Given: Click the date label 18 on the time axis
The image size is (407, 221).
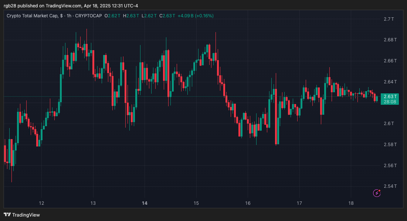Looking at the screenshot, I should (350, 203).
